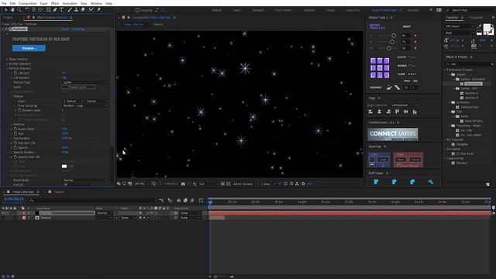Image resolution: width=496 pixels, height=279 pixels.
Task: Click the Character panel fill color swatch
Action: pos(487,29)
